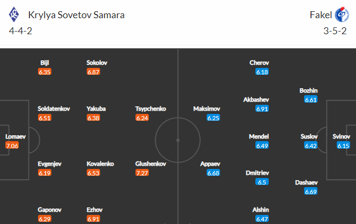Select Glushenkov's 7.27 rating badge
The height and width of the screenshot is (224, 356).
click(x=142, y=173)
